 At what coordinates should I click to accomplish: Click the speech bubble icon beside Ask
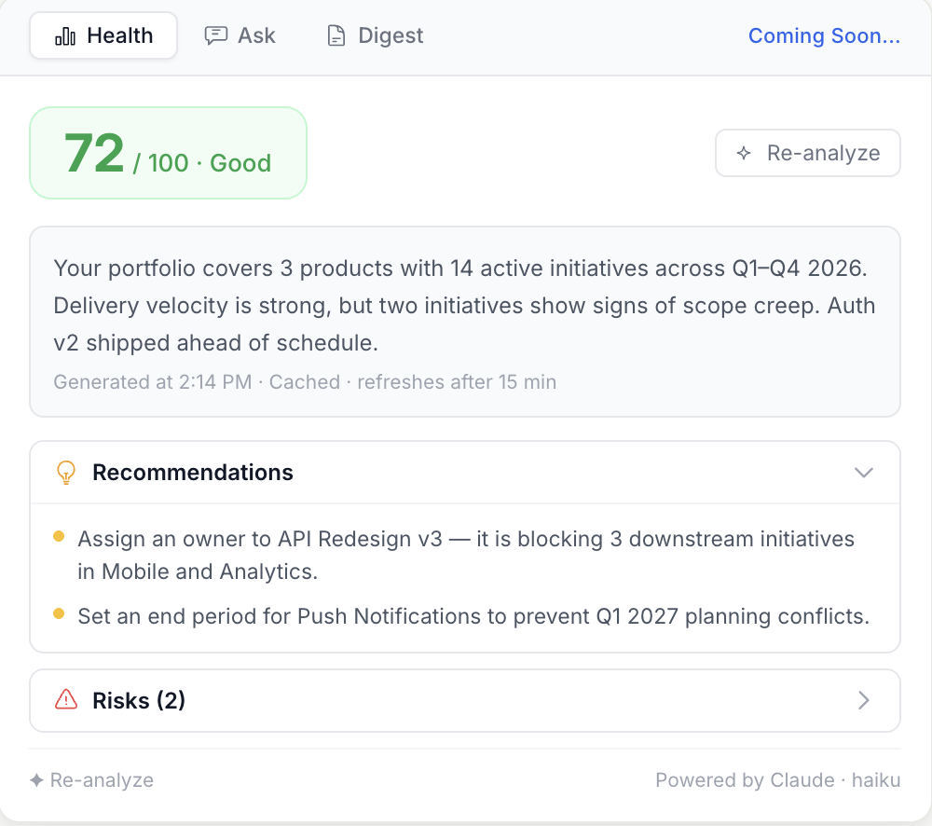215,34
